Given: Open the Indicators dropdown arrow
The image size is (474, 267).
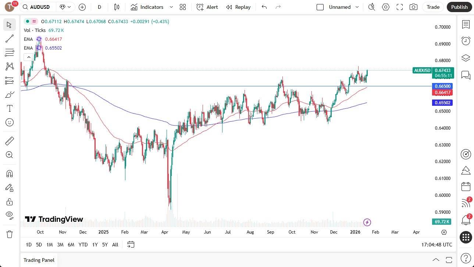Looking at the screenshot, I should point(171,7).
